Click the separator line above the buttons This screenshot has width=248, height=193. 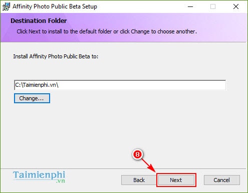[123, 169]
